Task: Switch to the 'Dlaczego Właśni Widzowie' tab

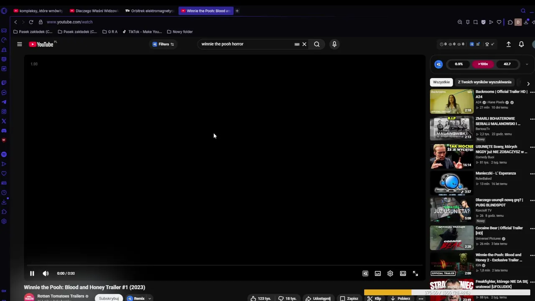Action: [x=94, y=11]
